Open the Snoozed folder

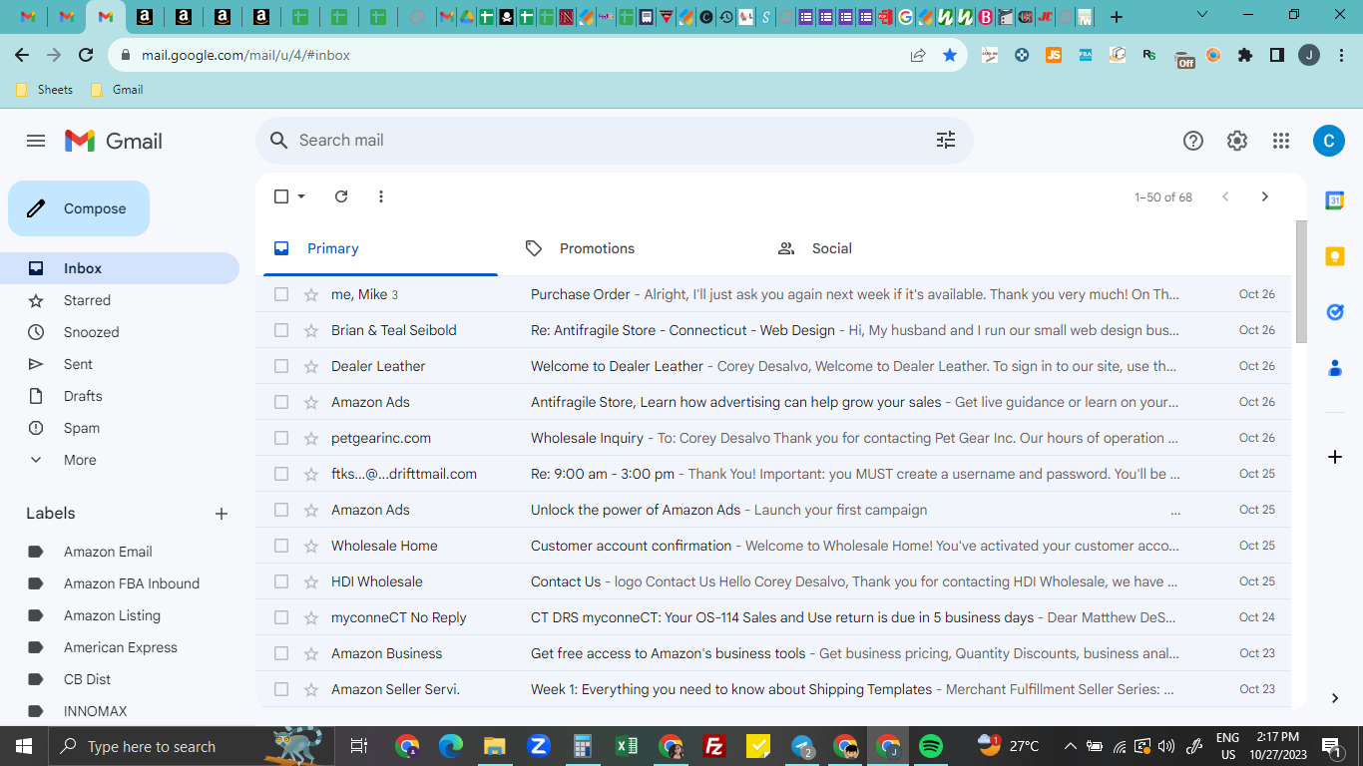[120, 332]
